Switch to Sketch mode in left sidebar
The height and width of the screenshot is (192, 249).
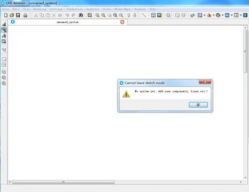[x=4, y=24]
